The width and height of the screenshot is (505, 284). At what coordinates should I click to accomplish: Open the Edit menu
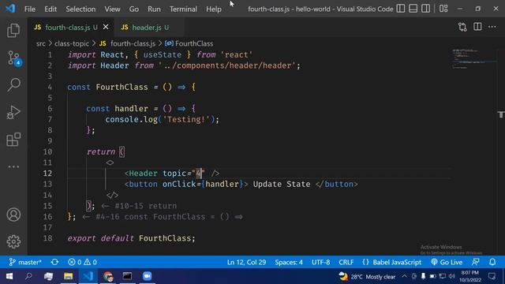pyautogui.click(x=50, y=9)
